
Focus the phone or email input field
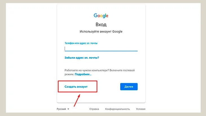(101, 48)
